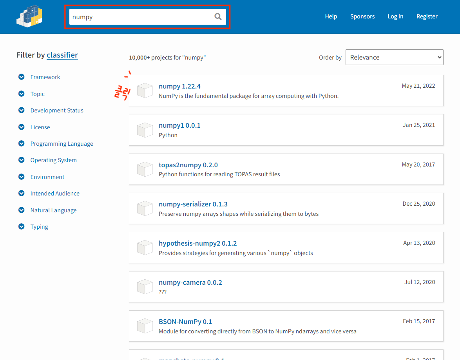Open the Register page

(427, 16)
